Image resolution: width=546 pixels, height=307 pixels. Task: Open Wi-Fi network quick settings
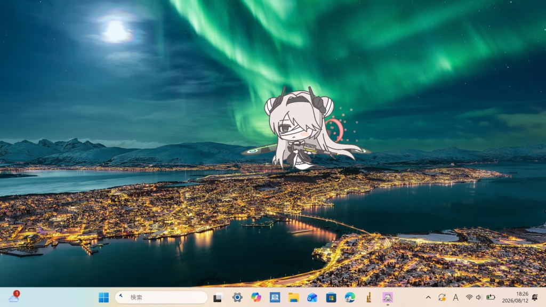[x=469, y=297]
